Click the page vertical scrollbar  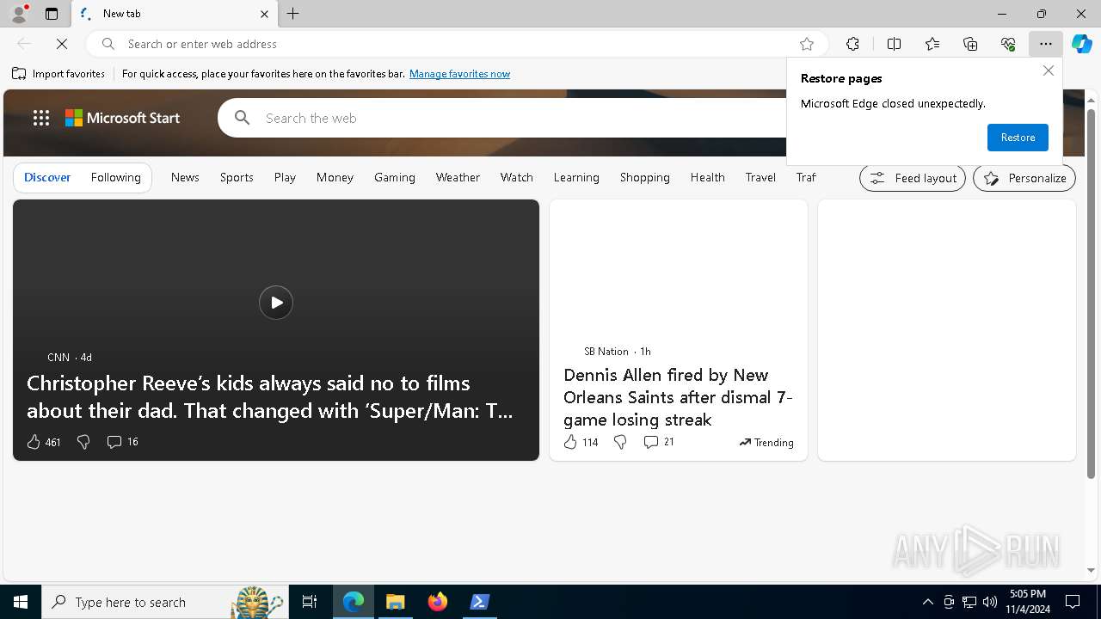1091,292
